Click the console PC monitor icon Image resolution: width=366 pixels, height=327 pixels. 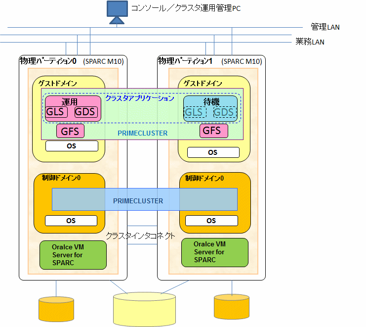(x=117, y=12)
